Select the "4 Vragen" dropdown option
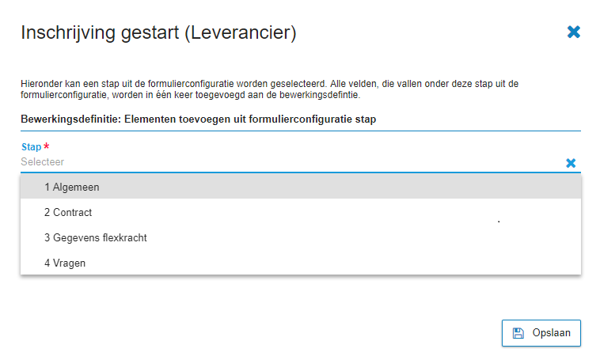600x360 pixels. point(301,263)
